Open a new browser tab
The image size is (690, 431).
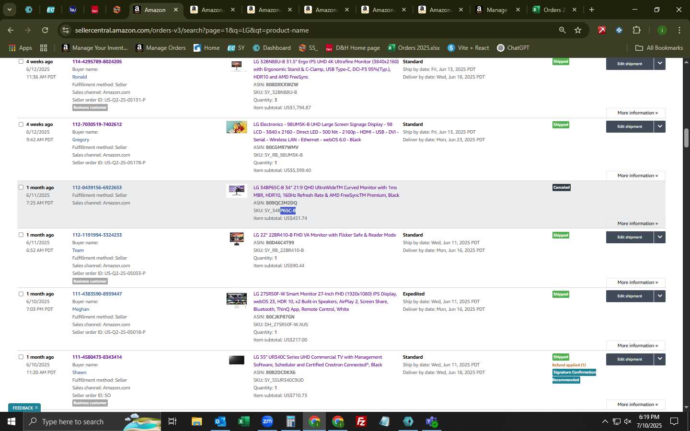click(x=592, y=10)
